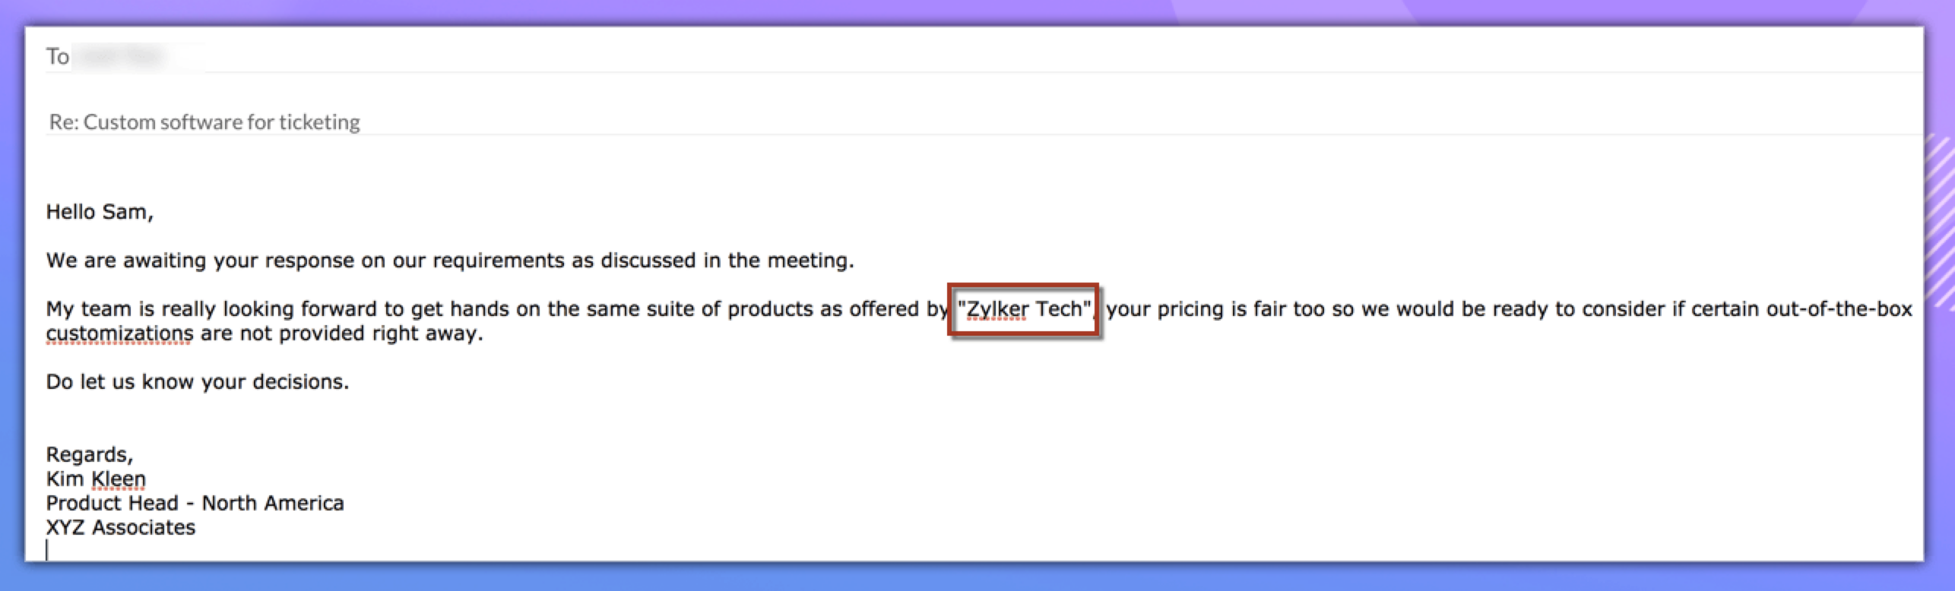Viewport: 1955px width, 591px height.
Task: Click the "Product Head - North America" line
Action: [x=195, y=503]
